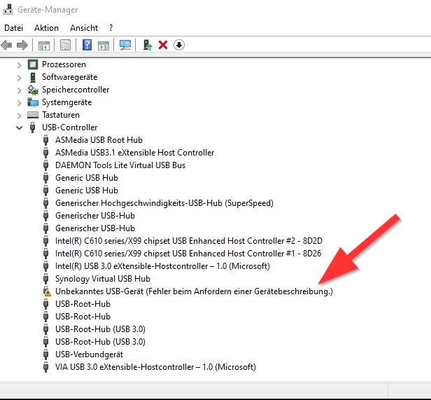Expand the Tastaturen node
This screenshot has height=400, width=431.
19,116
